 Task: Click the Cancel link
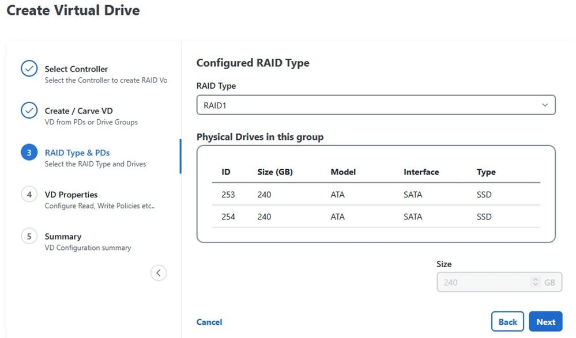[x=209, y=322]
